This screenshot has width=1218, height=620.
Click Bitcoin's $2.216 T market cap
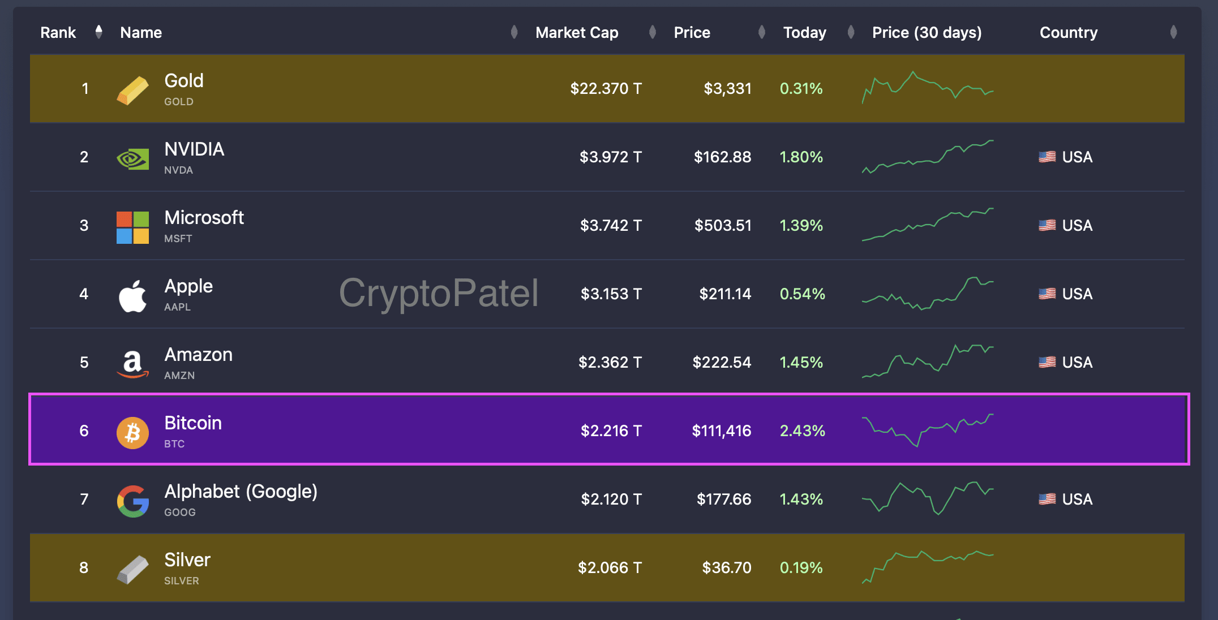pos(611,430)
